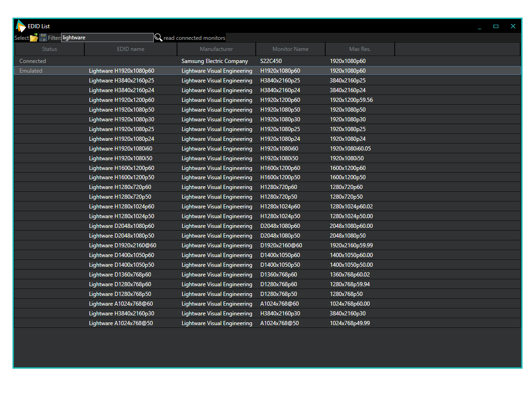The width and height of the screenshot is (529, 402).
Task: Select EDID name "Lightware D1400x1050p50"
Action: point(121,265)
